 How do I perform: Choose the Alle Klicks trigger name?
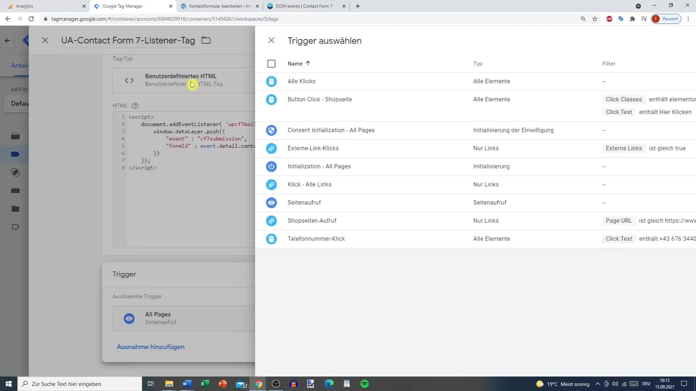301,81
